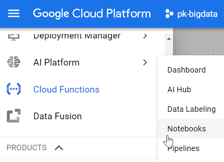Screen dimensions: 224x162
Task: Click the Google Cloud Platform logo title
Action: (92, 14)
